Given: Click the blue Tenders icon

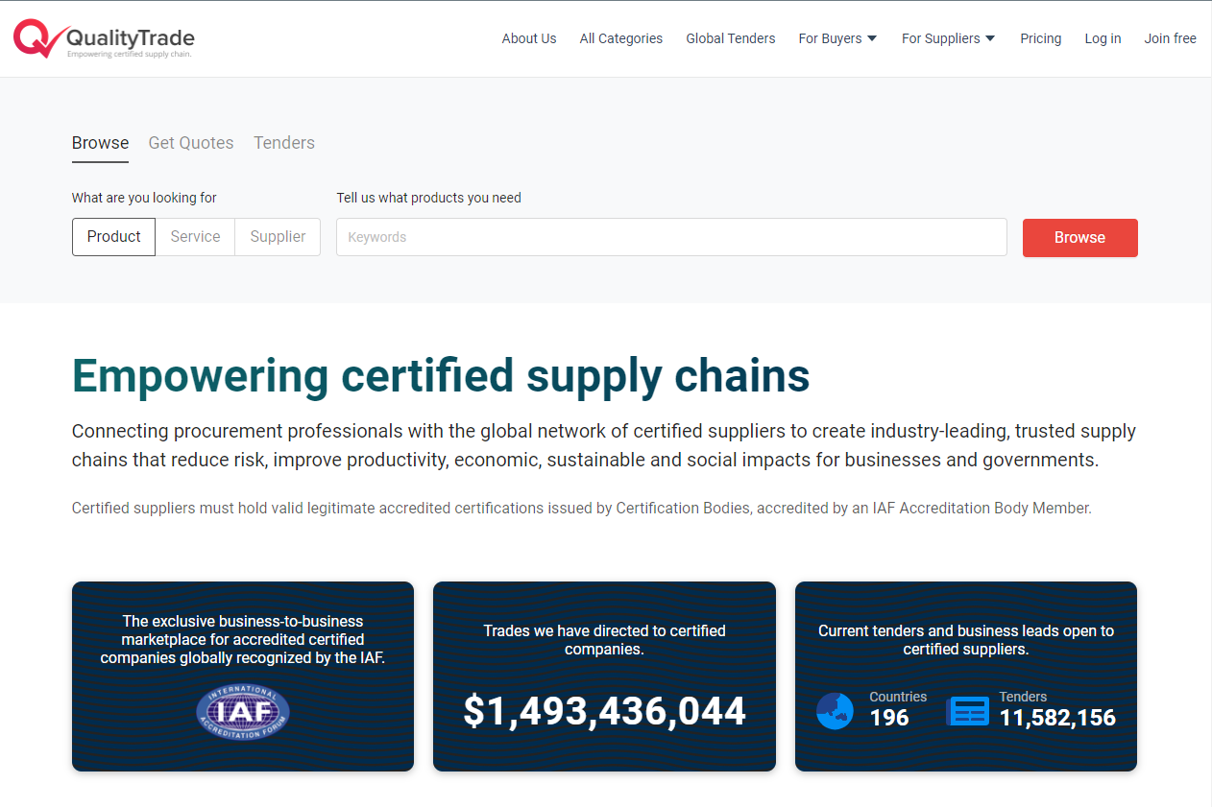Looking at the screenshot, I should point(968,711).
